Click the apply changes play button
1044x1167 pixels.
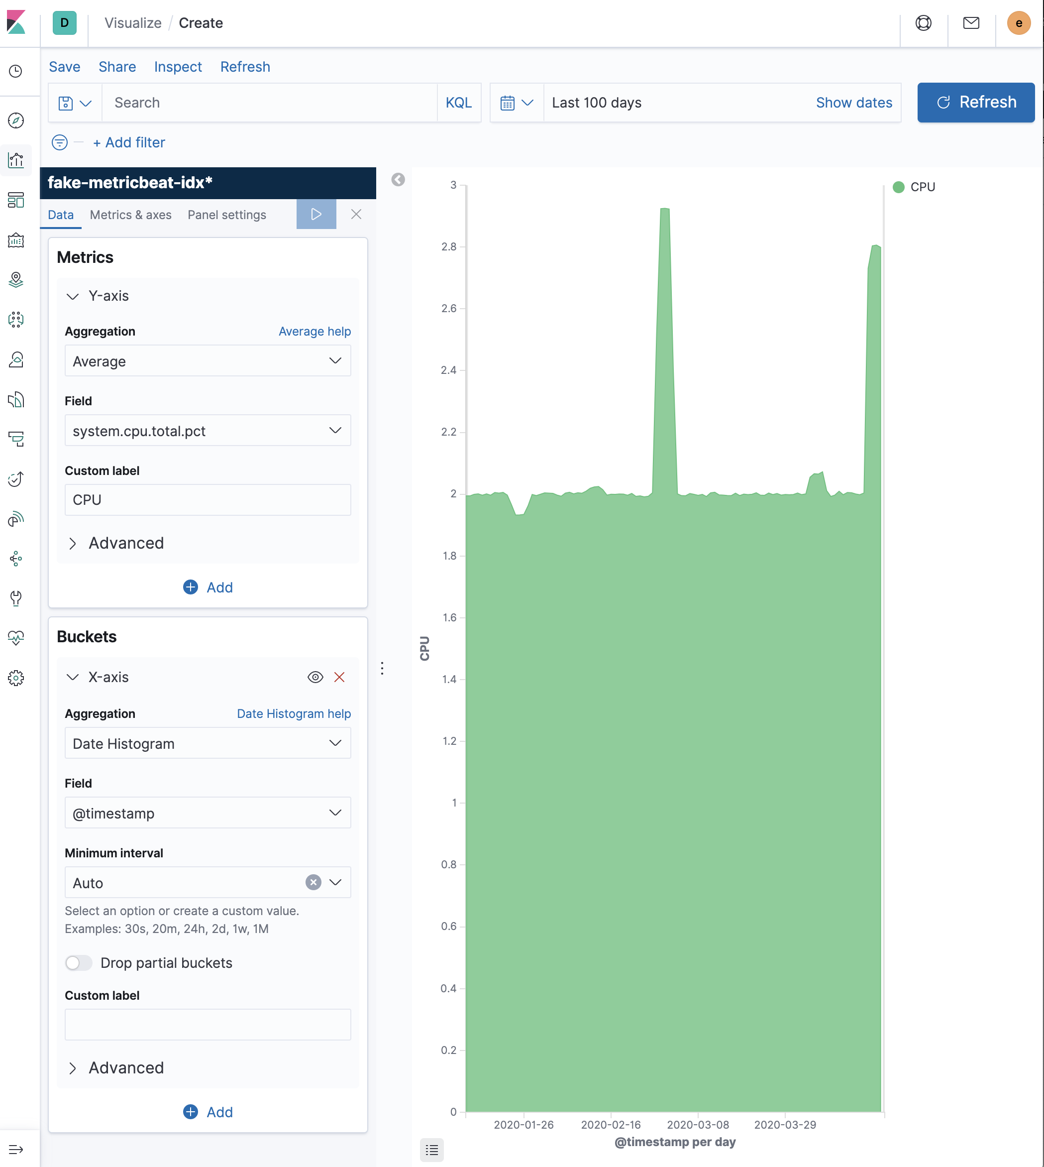click(x=316, y=214)
